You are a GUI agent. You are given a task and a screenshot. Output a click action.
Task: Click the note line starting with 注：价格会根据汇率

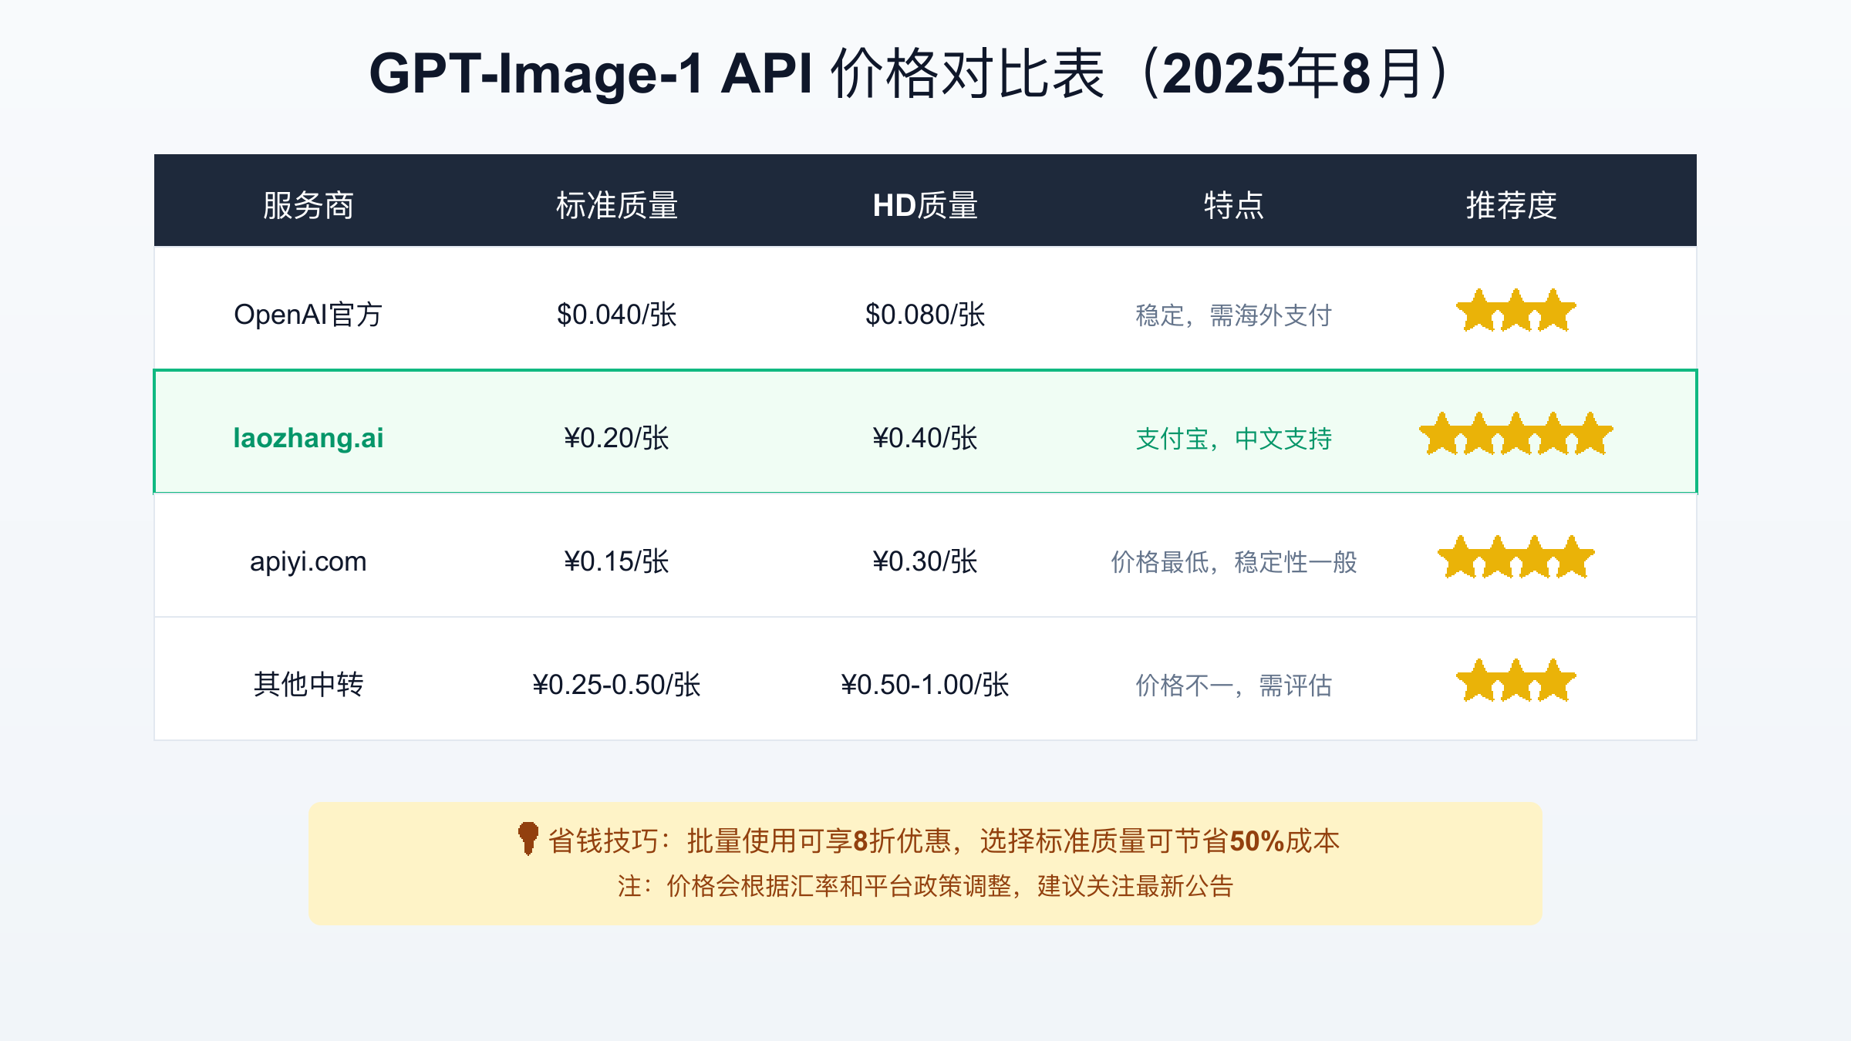pyautogui.click(x=925, y=886)
